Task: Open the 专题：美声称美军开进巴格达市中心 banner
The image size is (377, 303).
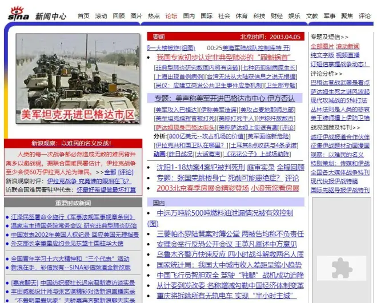Action: pos(224,98)
